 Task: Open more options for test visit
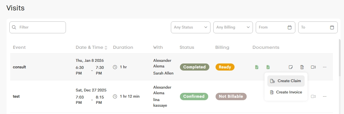(x=324, y=97)
